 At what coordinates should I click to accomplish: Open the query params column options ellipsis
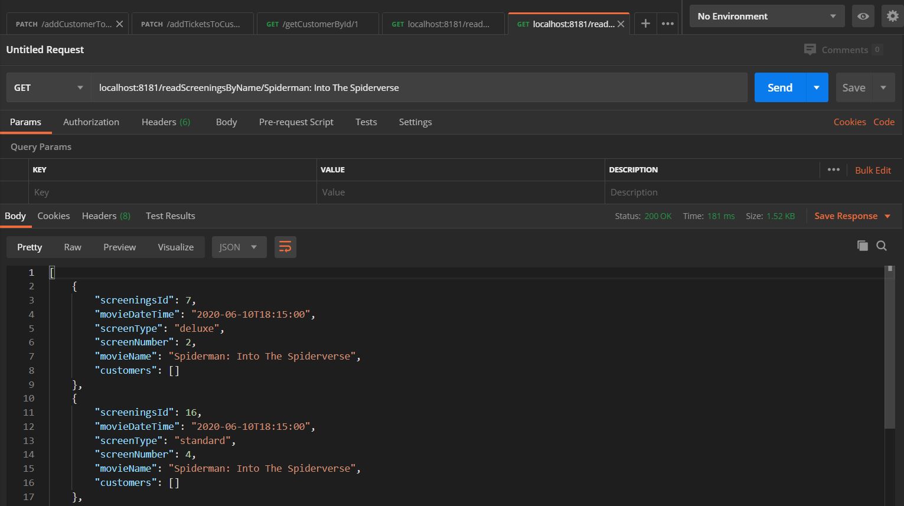833,169
